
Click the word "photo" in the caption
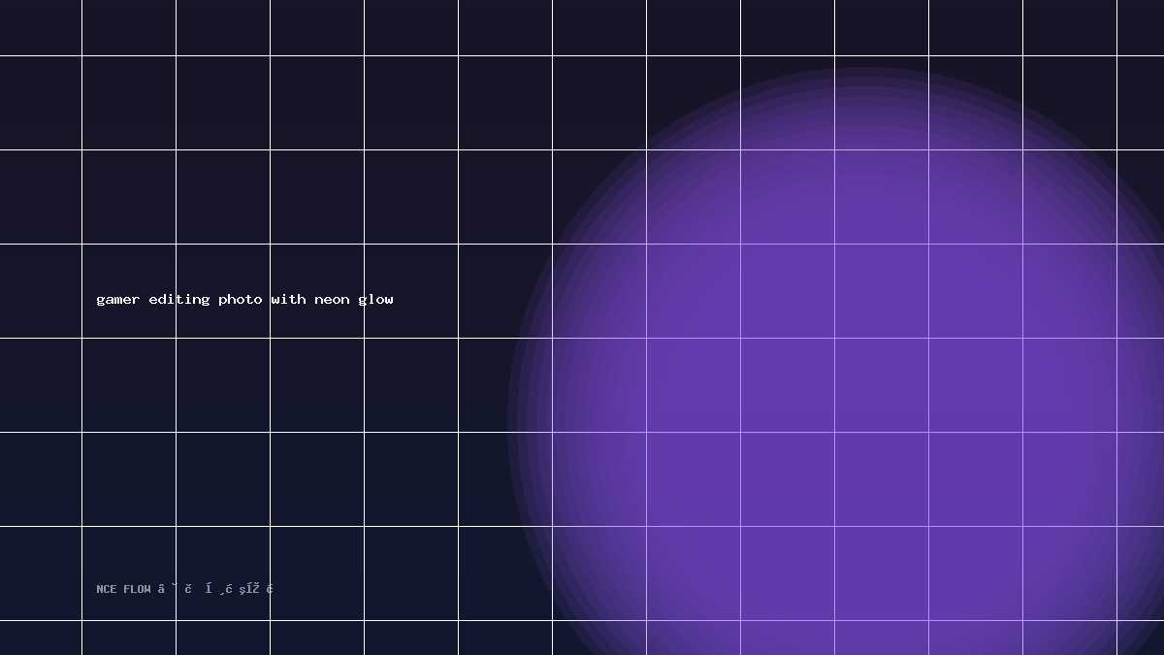pos(240,299)
